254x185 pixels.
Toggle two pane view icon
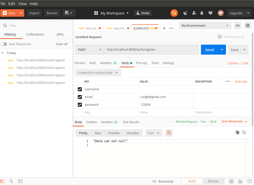231,181
